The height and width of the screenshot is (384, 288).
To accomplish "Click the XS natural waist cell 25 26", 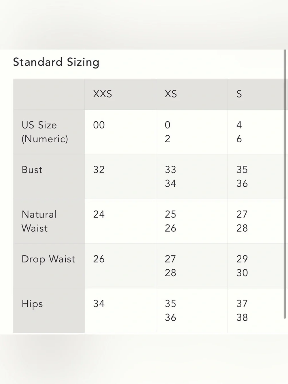I will click(192, 221).
